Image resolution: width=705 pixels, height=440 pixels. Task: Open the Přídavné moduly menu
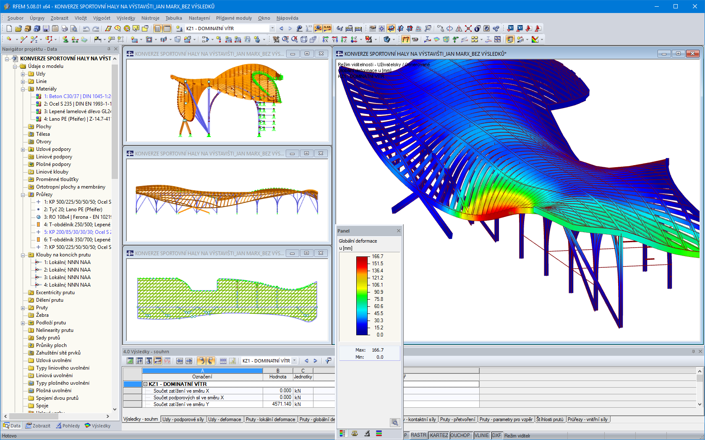click(234, 18)
